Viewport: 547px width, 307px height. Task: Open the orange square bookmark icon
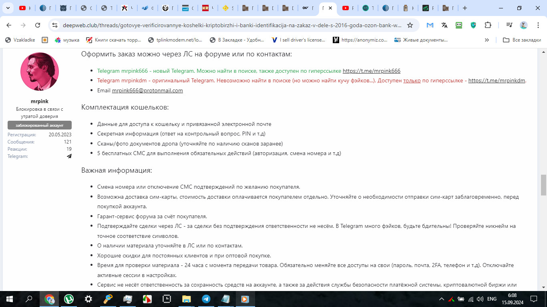point(45,40)
